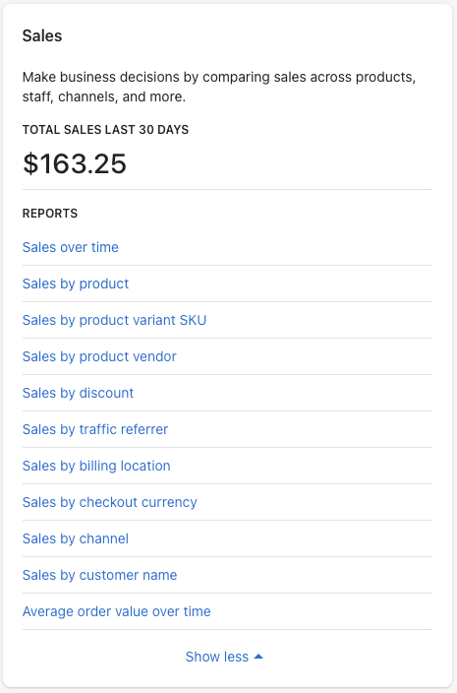457x693 pixels.
Task: Open the Sales by channel report
Action: pos(76,538)
